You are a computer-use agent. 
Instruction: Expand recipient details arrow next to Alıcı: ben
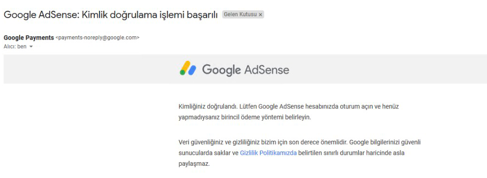tap(31, 47)
